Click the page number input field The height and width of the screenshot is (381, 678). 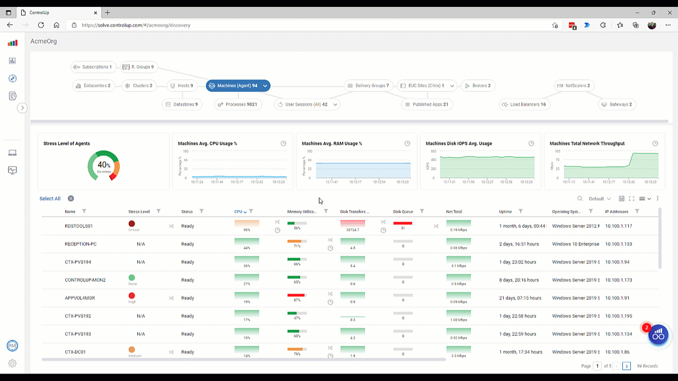[x=597, y=366]
